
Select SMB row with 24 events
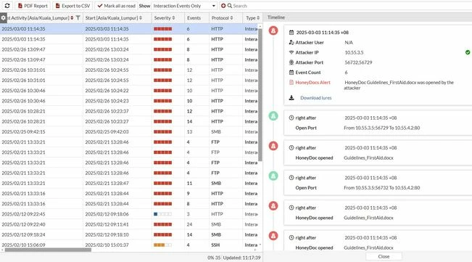pyautogui.click(x=129, y=224)
